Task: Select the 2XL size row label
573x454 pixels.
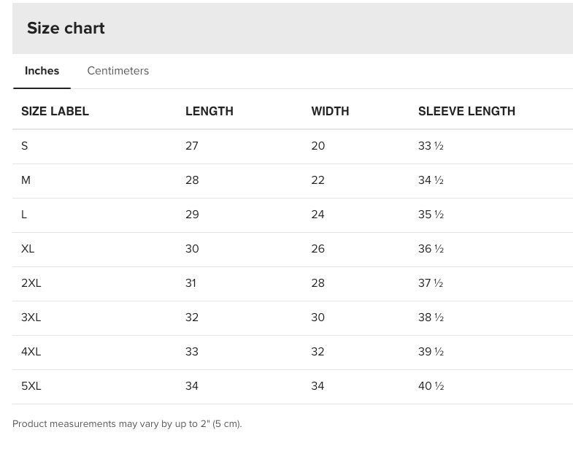Action: pyautogui.click(x=31, y=283)
